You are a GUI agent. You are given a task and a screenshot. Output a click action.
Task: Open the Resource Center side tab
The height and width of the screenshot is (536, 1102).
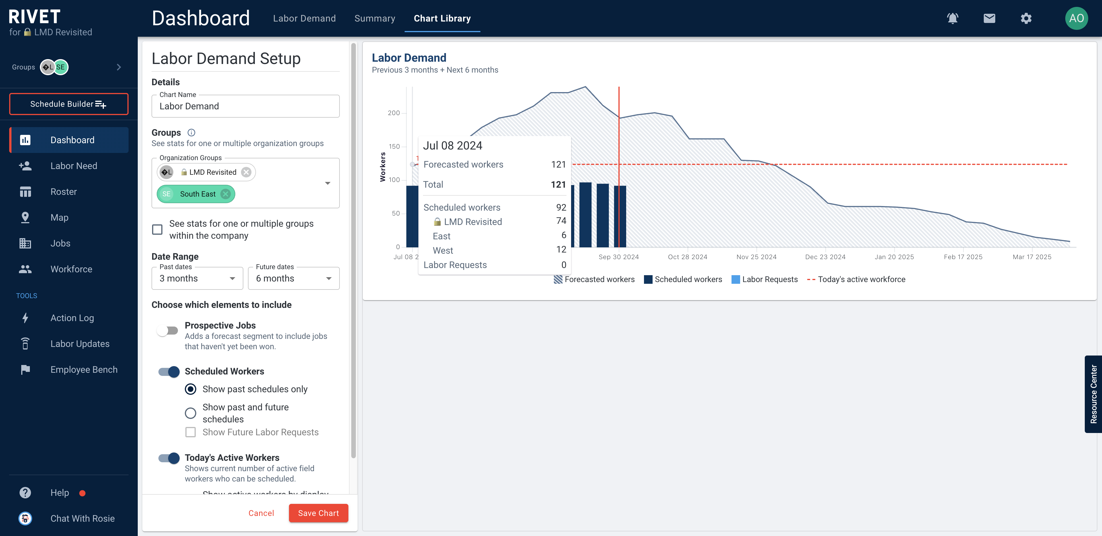(1093, 394)
